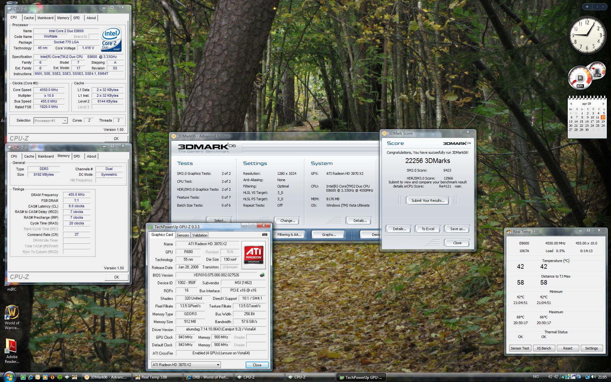
Task: Click the mIRC desktop shortcut label
Action: 12,289
